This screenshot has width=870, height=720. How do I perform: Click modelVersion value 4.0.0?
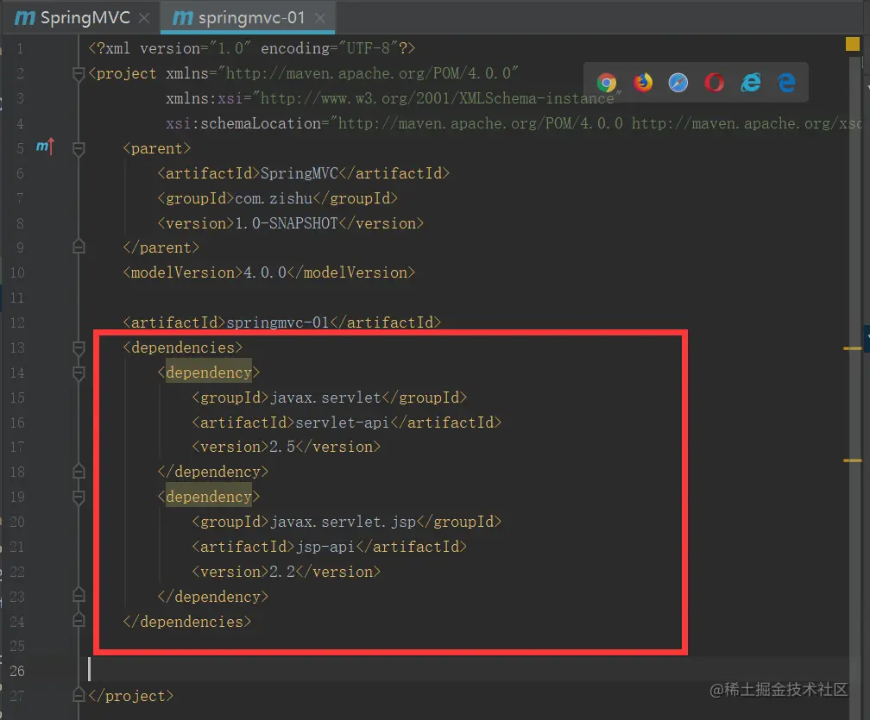(x=265, y=272)
